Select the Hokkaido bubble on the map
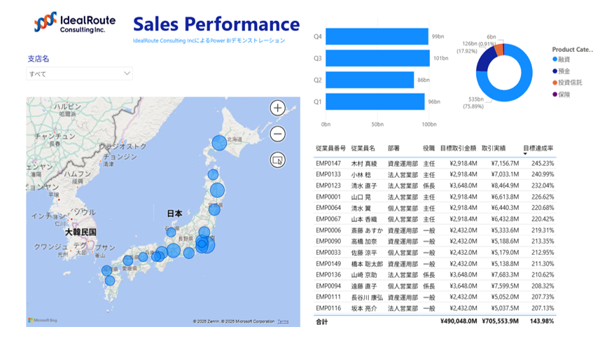The height and width of the screenshot is (341, 593). (x=219, y=143)
